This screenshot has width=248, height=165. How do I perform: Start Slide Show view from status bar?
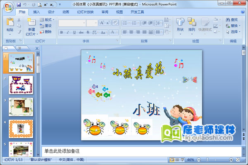pyautogui.click(x=182, y=160)
